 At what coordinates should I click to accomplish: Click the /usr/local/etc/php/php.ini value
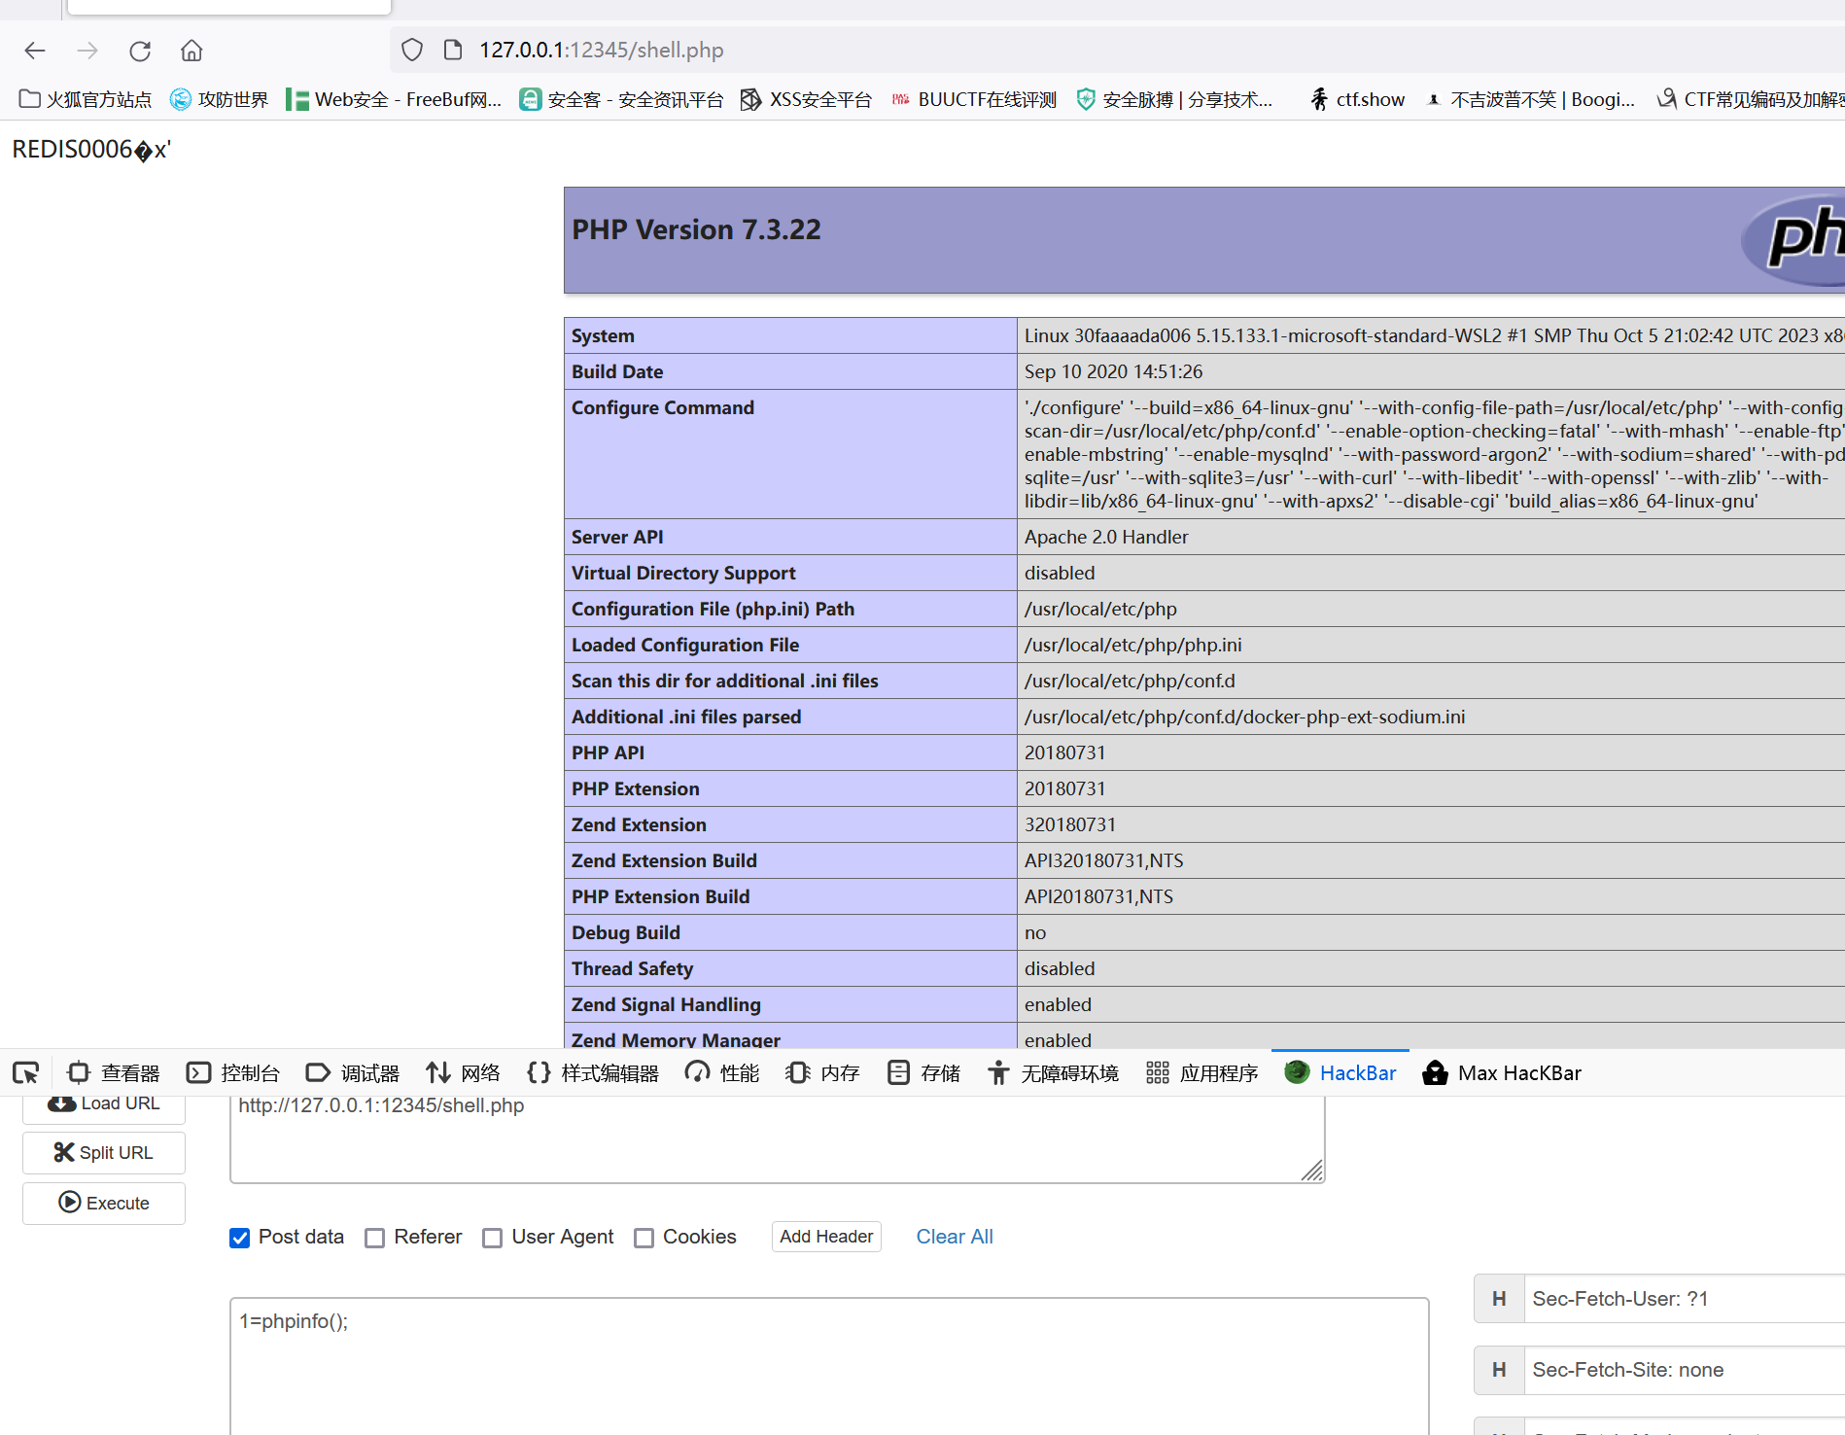(x=1133, y=645)
